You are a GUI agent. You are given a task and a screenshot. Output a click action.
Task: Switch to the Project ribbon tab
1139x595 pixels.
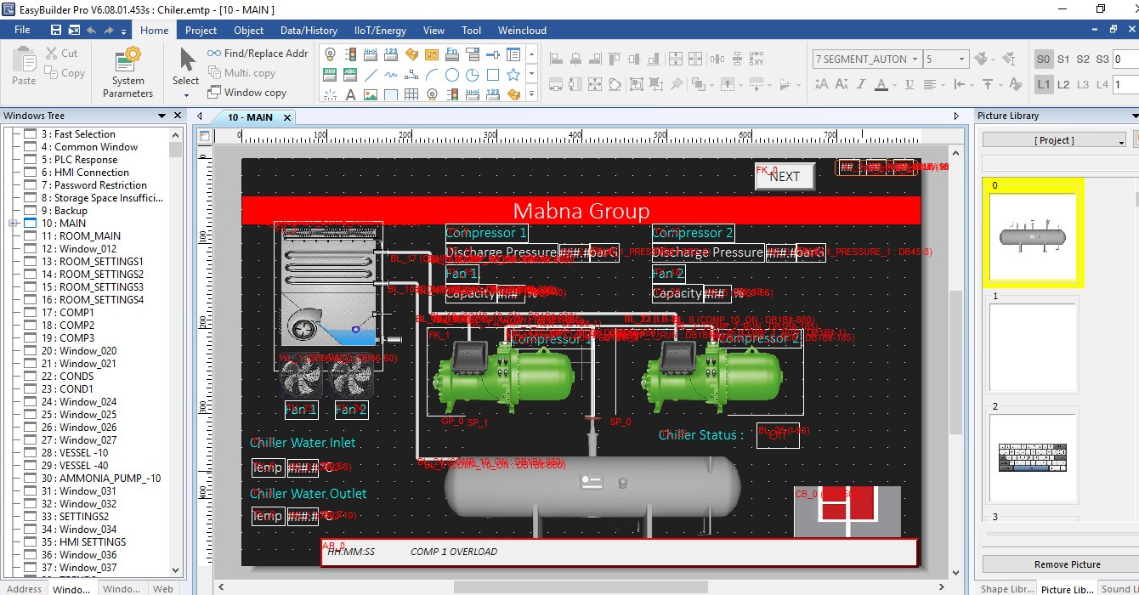(201, 30)
